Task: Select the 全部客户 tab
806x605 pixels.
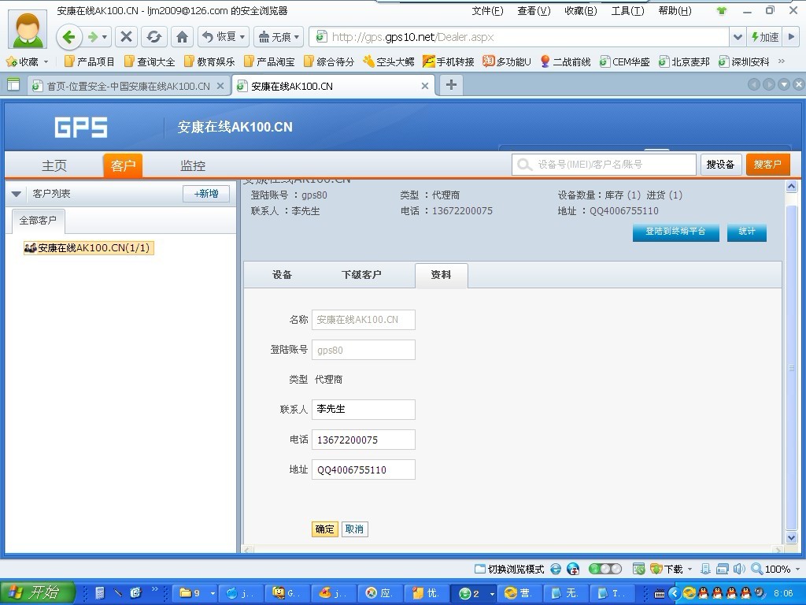Action: 38,221
